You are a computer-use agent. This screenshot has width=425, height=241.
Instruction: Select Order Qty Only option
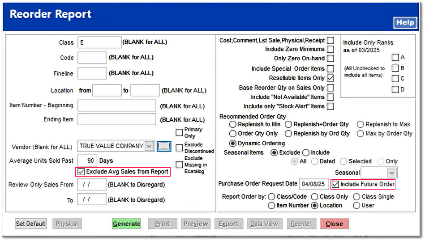tap(232, 134)
